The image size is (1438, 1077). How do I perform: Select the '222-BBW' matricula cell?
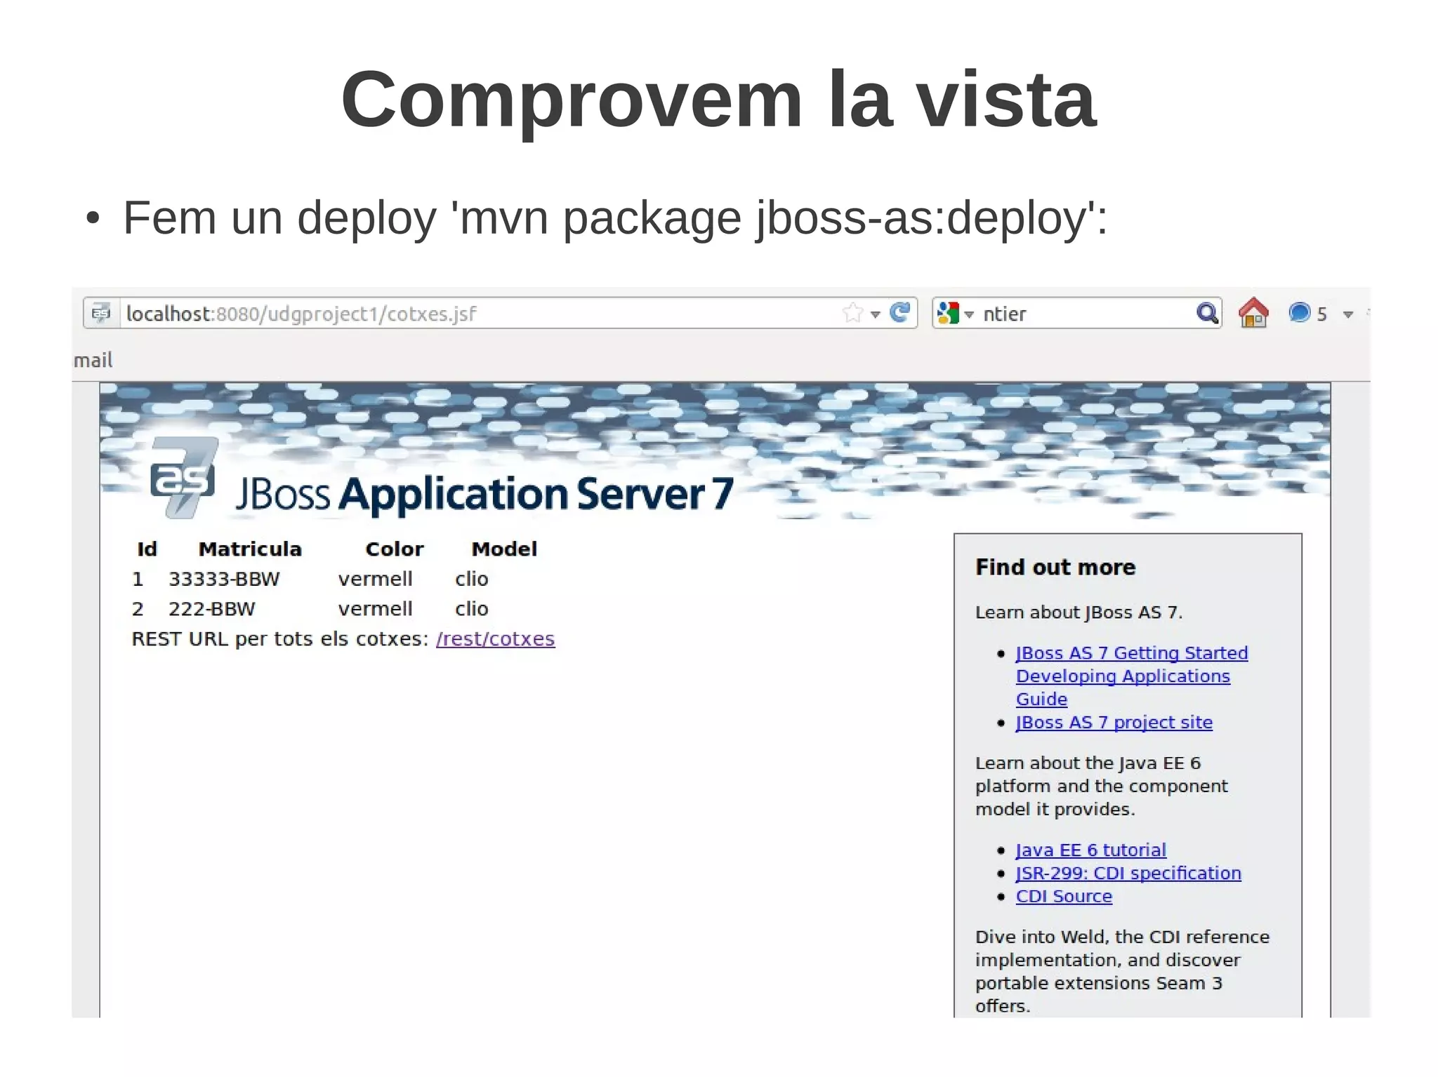tap(211, 608)
